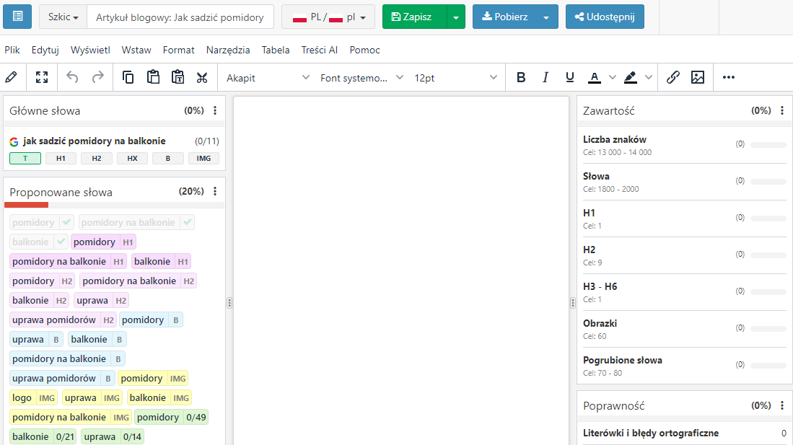The width and height of the screenshot is (793, 445).
Task: Click the Udostępnij share button
Action: (605, 17)
